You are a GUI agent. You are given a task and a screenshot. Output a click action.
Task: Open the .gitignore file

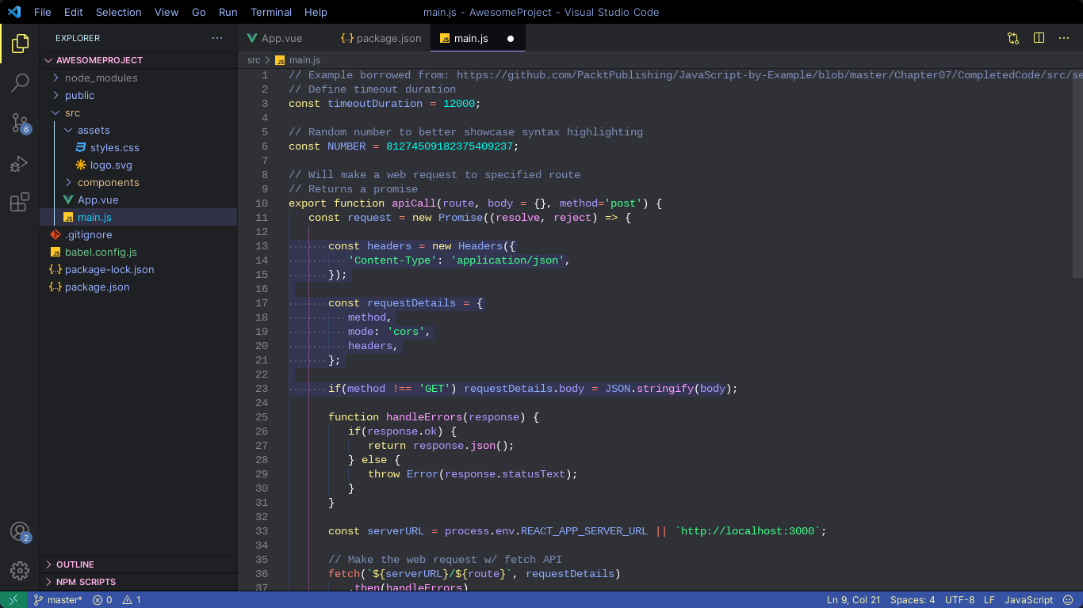(x=139, y=234)
